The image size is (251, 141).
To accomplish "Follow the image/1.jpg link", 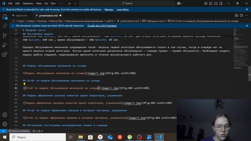I will tap(96, 73).
